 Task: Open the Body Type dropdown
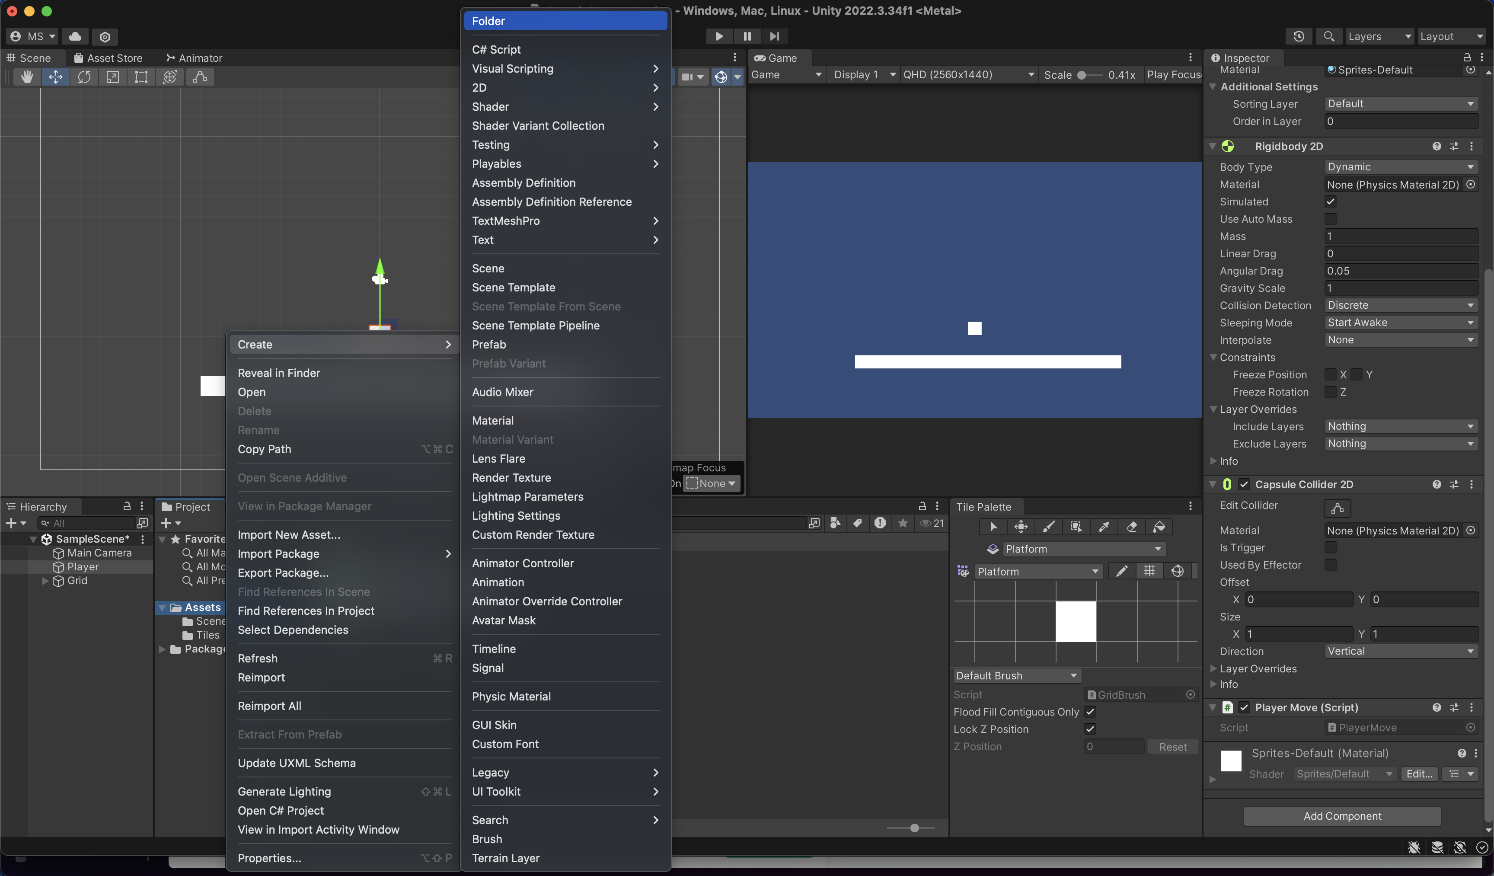click(x=1400, y=167)
